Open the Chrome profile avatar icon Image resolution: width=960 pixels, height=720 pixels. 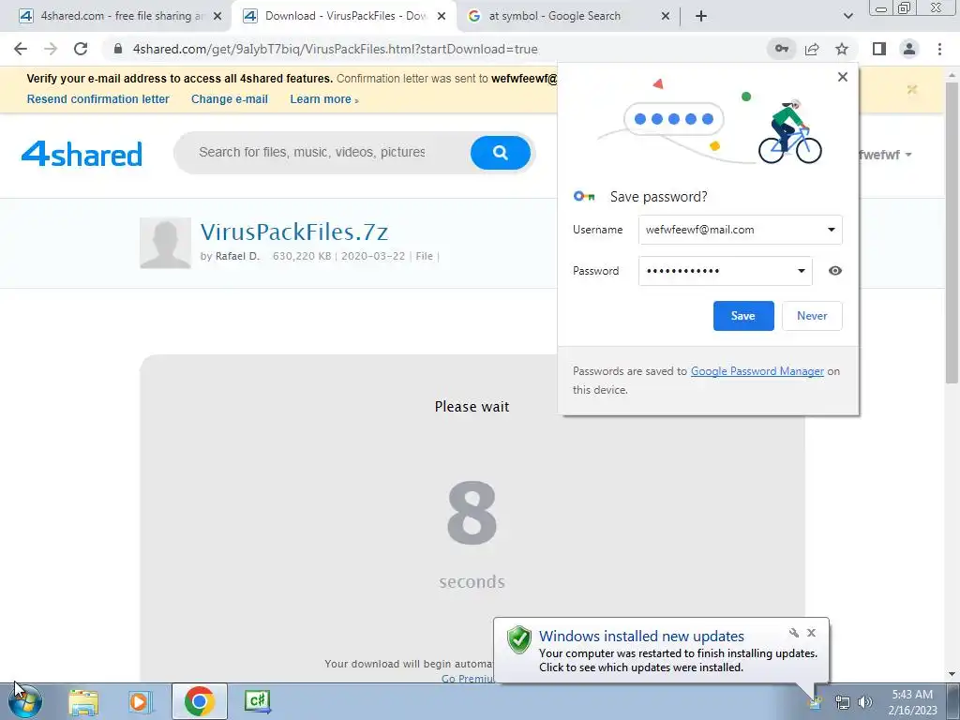[x=909, y=49]
